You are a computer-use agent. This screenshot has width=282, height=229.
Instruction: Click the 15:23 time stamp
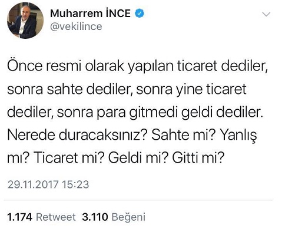tap(75, 184)
